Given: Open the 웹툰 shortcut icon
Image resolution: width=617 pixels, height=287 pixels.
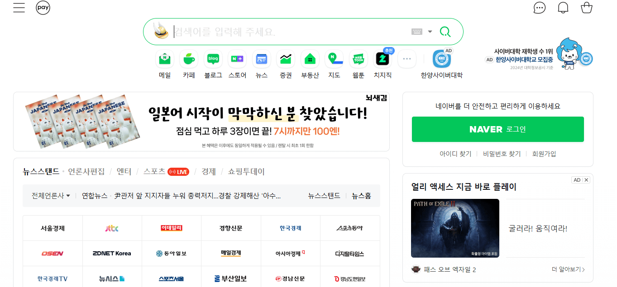Looking at the screenshot, I should point(359,59).
